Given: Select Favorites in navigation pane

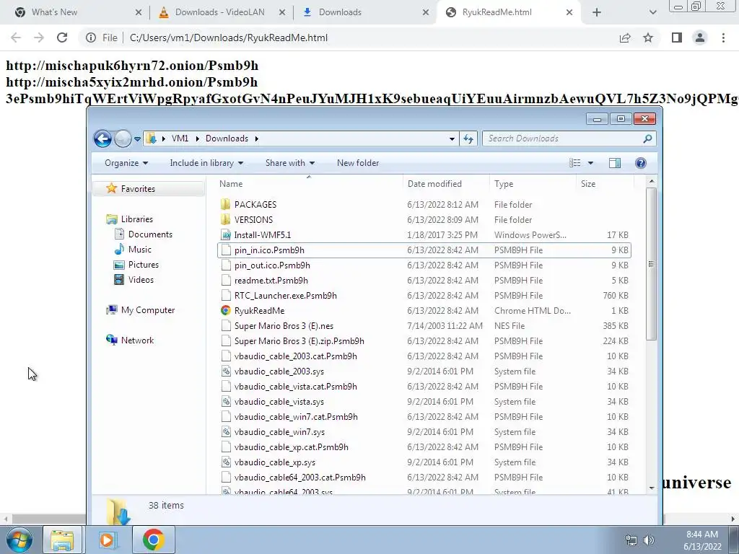Looking at the screenshot, I should (138, 188).
